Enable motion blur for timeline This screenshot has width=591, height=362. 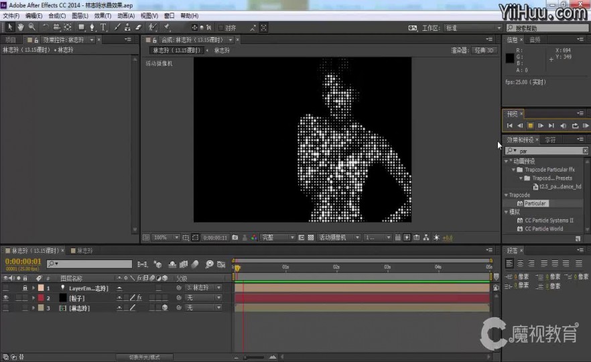tap(195, 264)
